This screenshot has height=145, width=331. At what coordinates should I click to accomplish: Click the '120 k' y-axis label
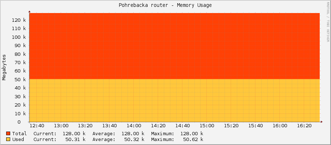click(19, 20)
